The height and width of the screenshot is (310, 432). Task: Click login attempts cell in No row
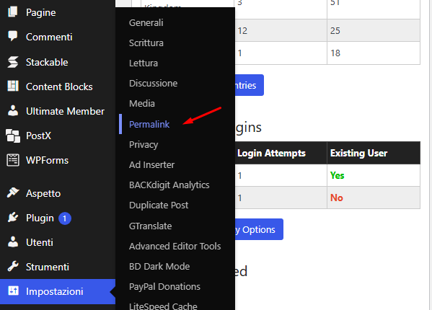281,198
